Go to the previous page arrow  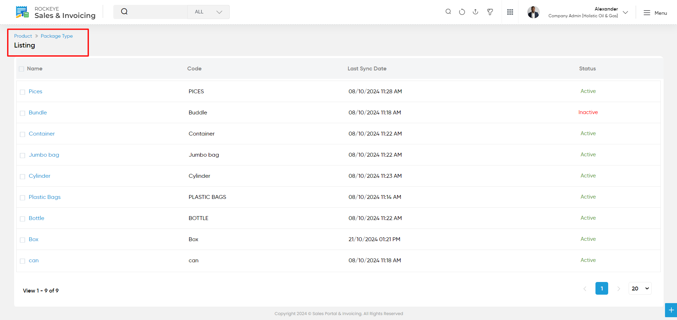[585, 289]
